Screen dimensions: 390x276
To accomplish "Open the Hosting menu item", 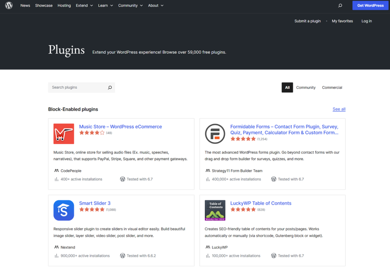I will click(64, 5).
